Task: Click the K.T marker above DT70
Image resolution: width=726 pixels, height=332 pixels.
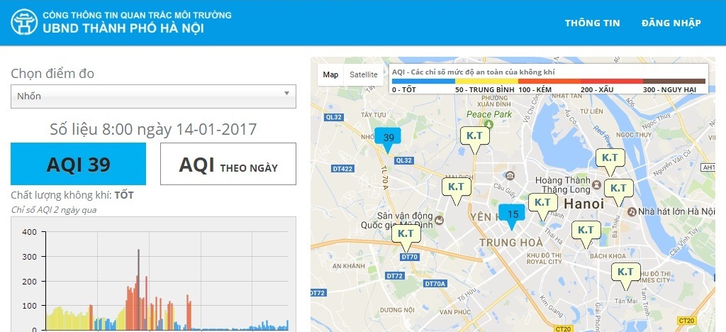Action: point(406,233)
